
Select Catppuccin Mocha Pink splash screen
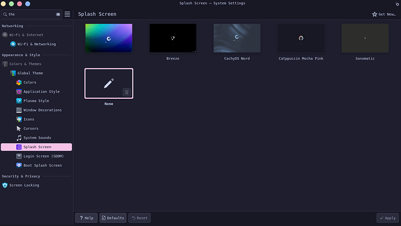[301, 38]
